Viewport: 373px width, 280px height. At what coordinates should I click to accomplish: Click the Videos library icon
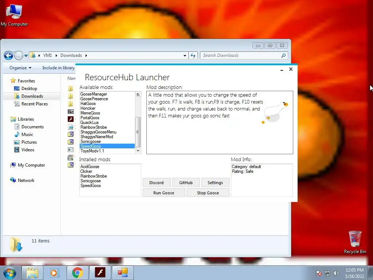click(x=17, y=150)
